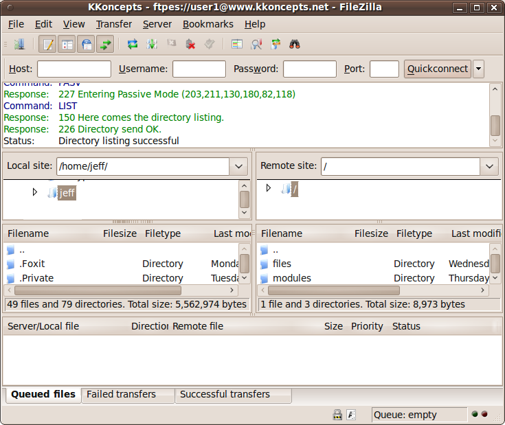Switch to Queued files tab
Screen dimensions: 505x425
[43, 394]
